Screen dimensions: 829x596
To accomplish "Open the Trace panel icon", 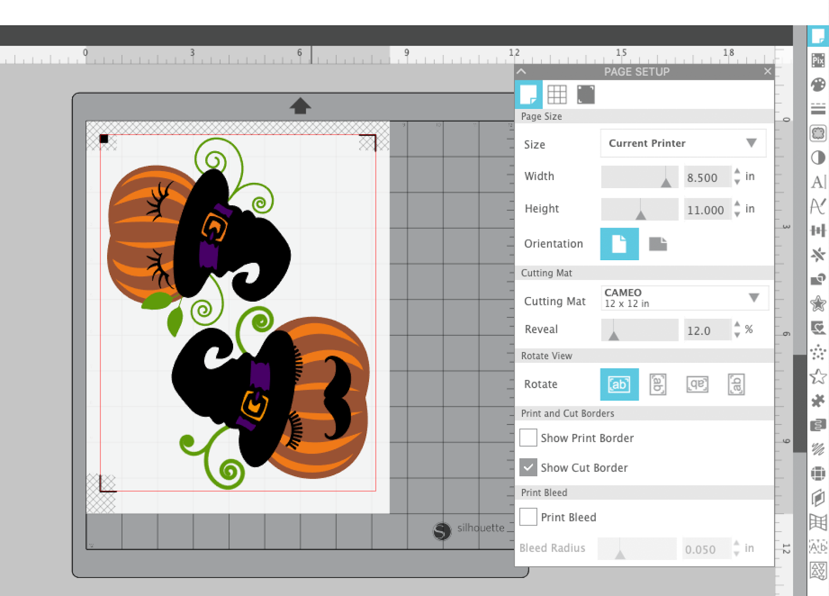I will [818, 133].
